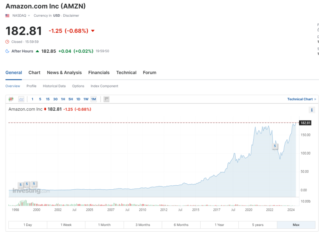Open the NASDAQ exchange dropdown
The height and width of the screenshot is (232, 319).
click(x=21, y=16)
